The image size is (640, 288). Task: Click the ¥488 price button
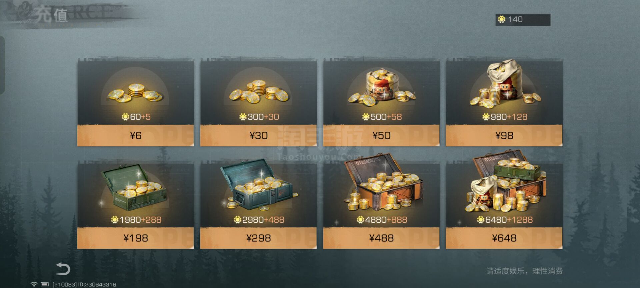pos(381,238)
